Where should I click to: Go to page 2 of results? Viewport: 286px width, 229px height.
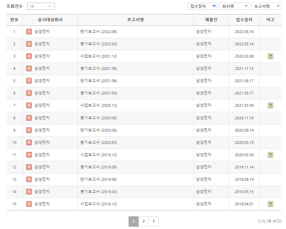[144, 221]
